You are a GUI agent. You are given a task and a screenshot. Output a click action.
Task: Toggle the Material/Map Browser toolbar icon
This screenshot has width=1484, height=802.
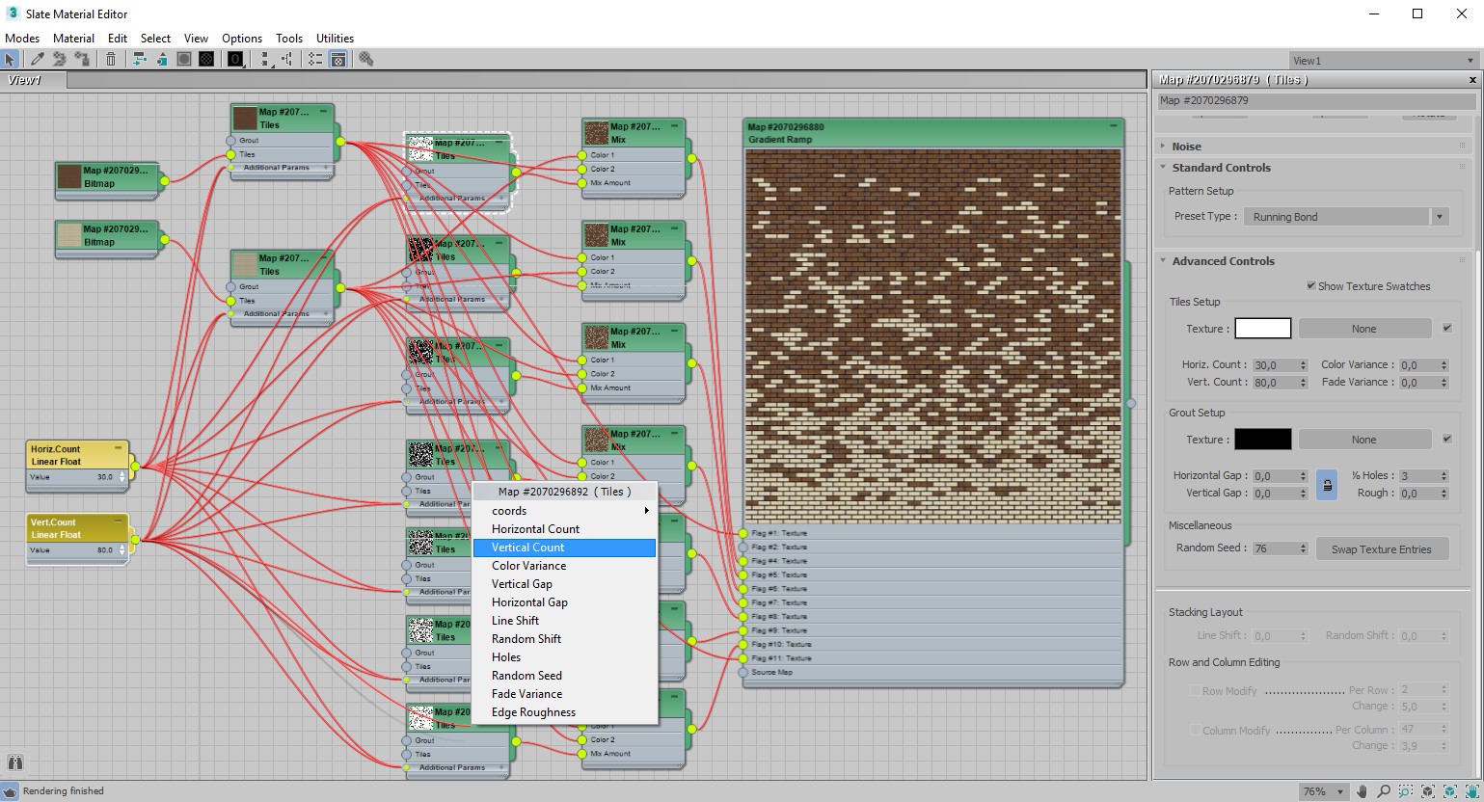pyautogui.click(x=338, y=59)
